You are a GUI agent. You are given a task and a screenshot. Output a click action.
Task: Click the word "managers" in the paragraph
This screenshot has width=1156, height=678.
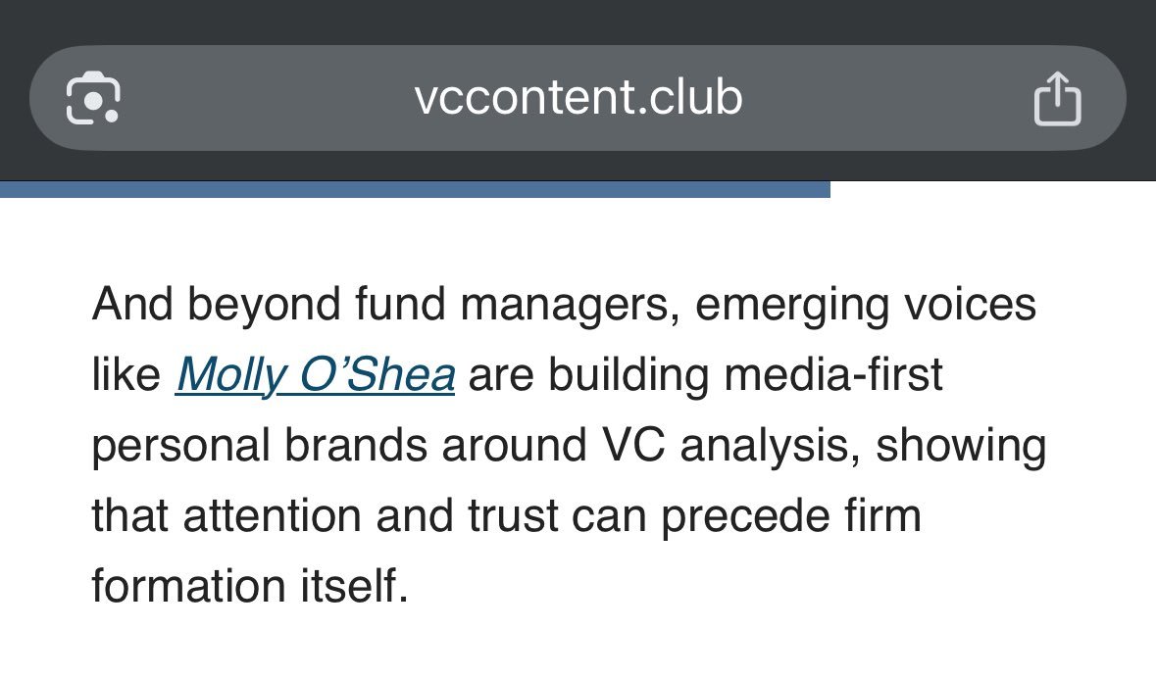(x=570, y=306)
